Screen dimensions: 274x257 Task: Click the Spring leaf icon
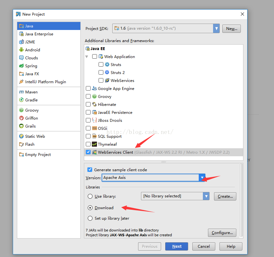point(21,66)
